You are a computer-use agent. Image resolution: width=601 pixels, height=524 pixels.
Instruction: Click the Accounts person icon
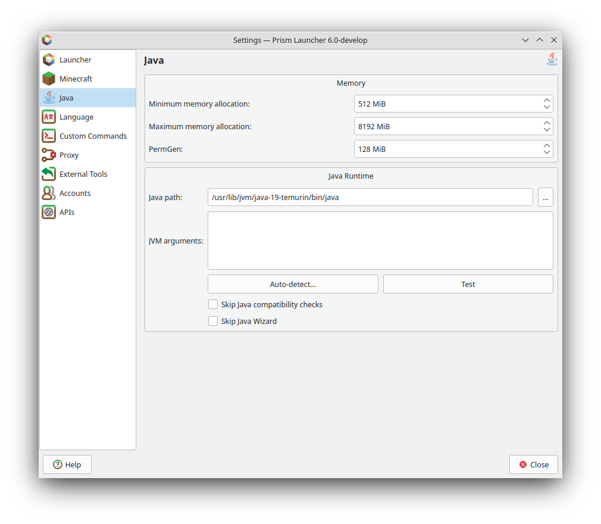(49, 193)
